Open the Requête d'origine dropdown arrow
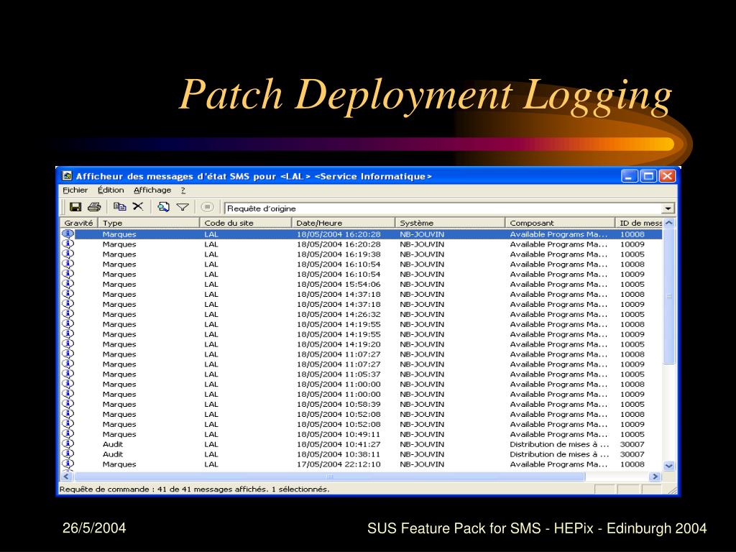The height and width of the screenshot is (552, 736). pos(668,208)
